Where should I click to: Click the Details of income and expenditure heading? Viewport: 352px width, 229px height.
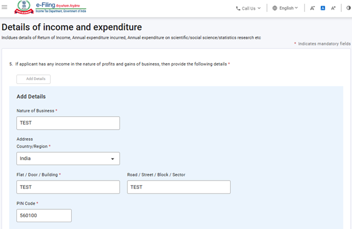coord(72,27)
